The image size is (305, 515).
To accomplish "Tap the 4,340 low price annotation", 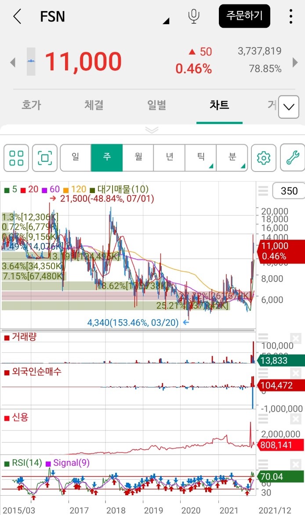I will [138, 322].
